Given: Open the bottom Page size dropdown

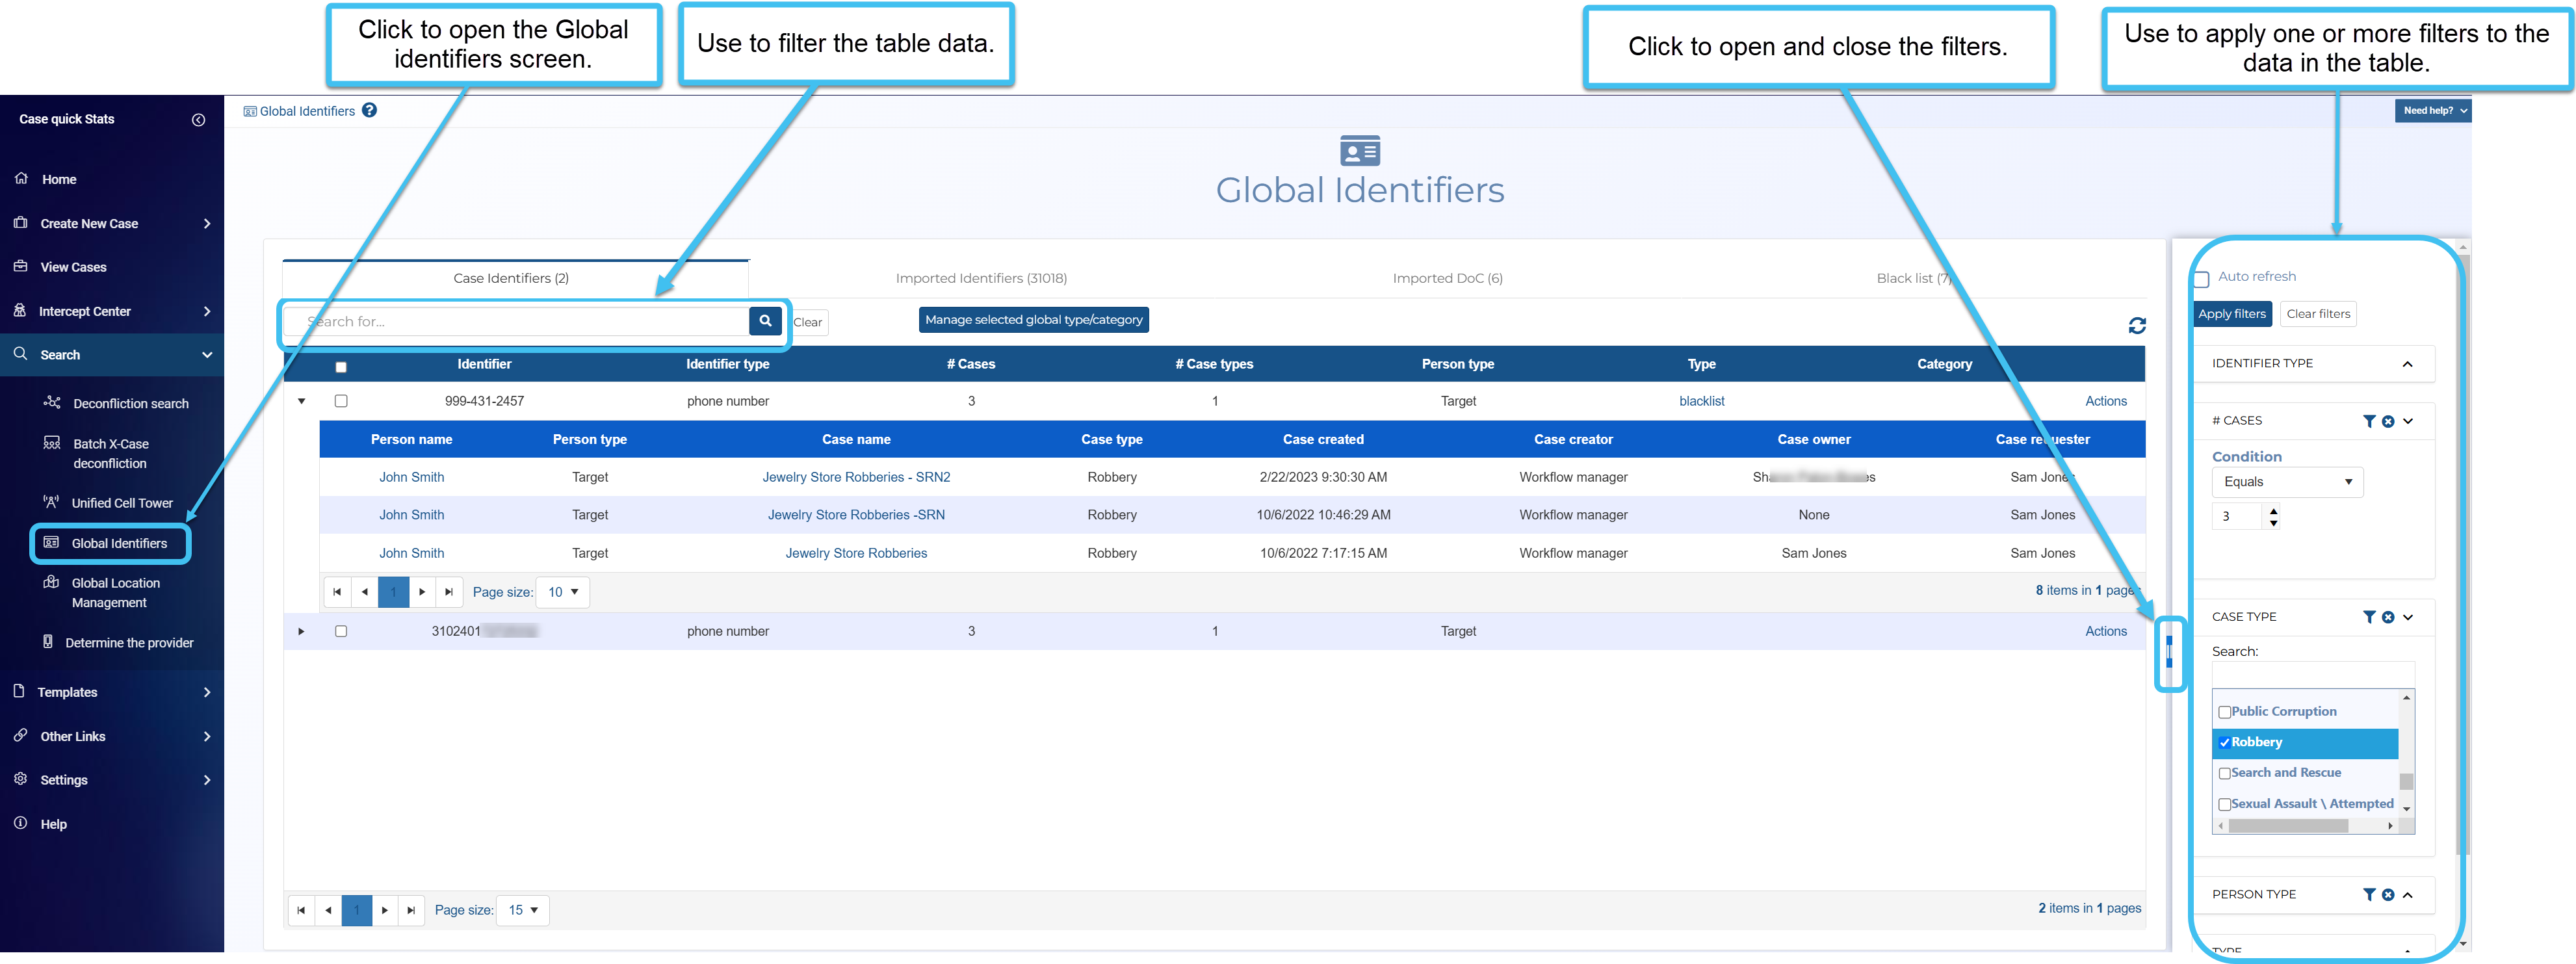Looking at the screenshot, I should click(523, 910).
